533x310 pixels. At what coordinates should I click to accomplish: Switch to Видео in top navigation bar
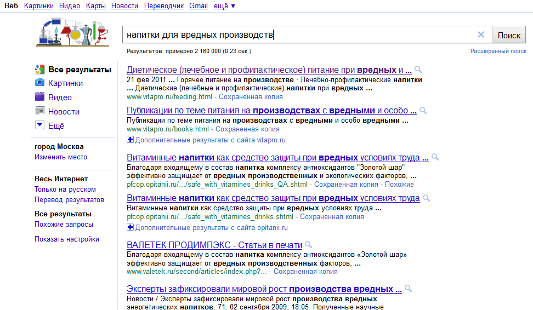(69, 6)
